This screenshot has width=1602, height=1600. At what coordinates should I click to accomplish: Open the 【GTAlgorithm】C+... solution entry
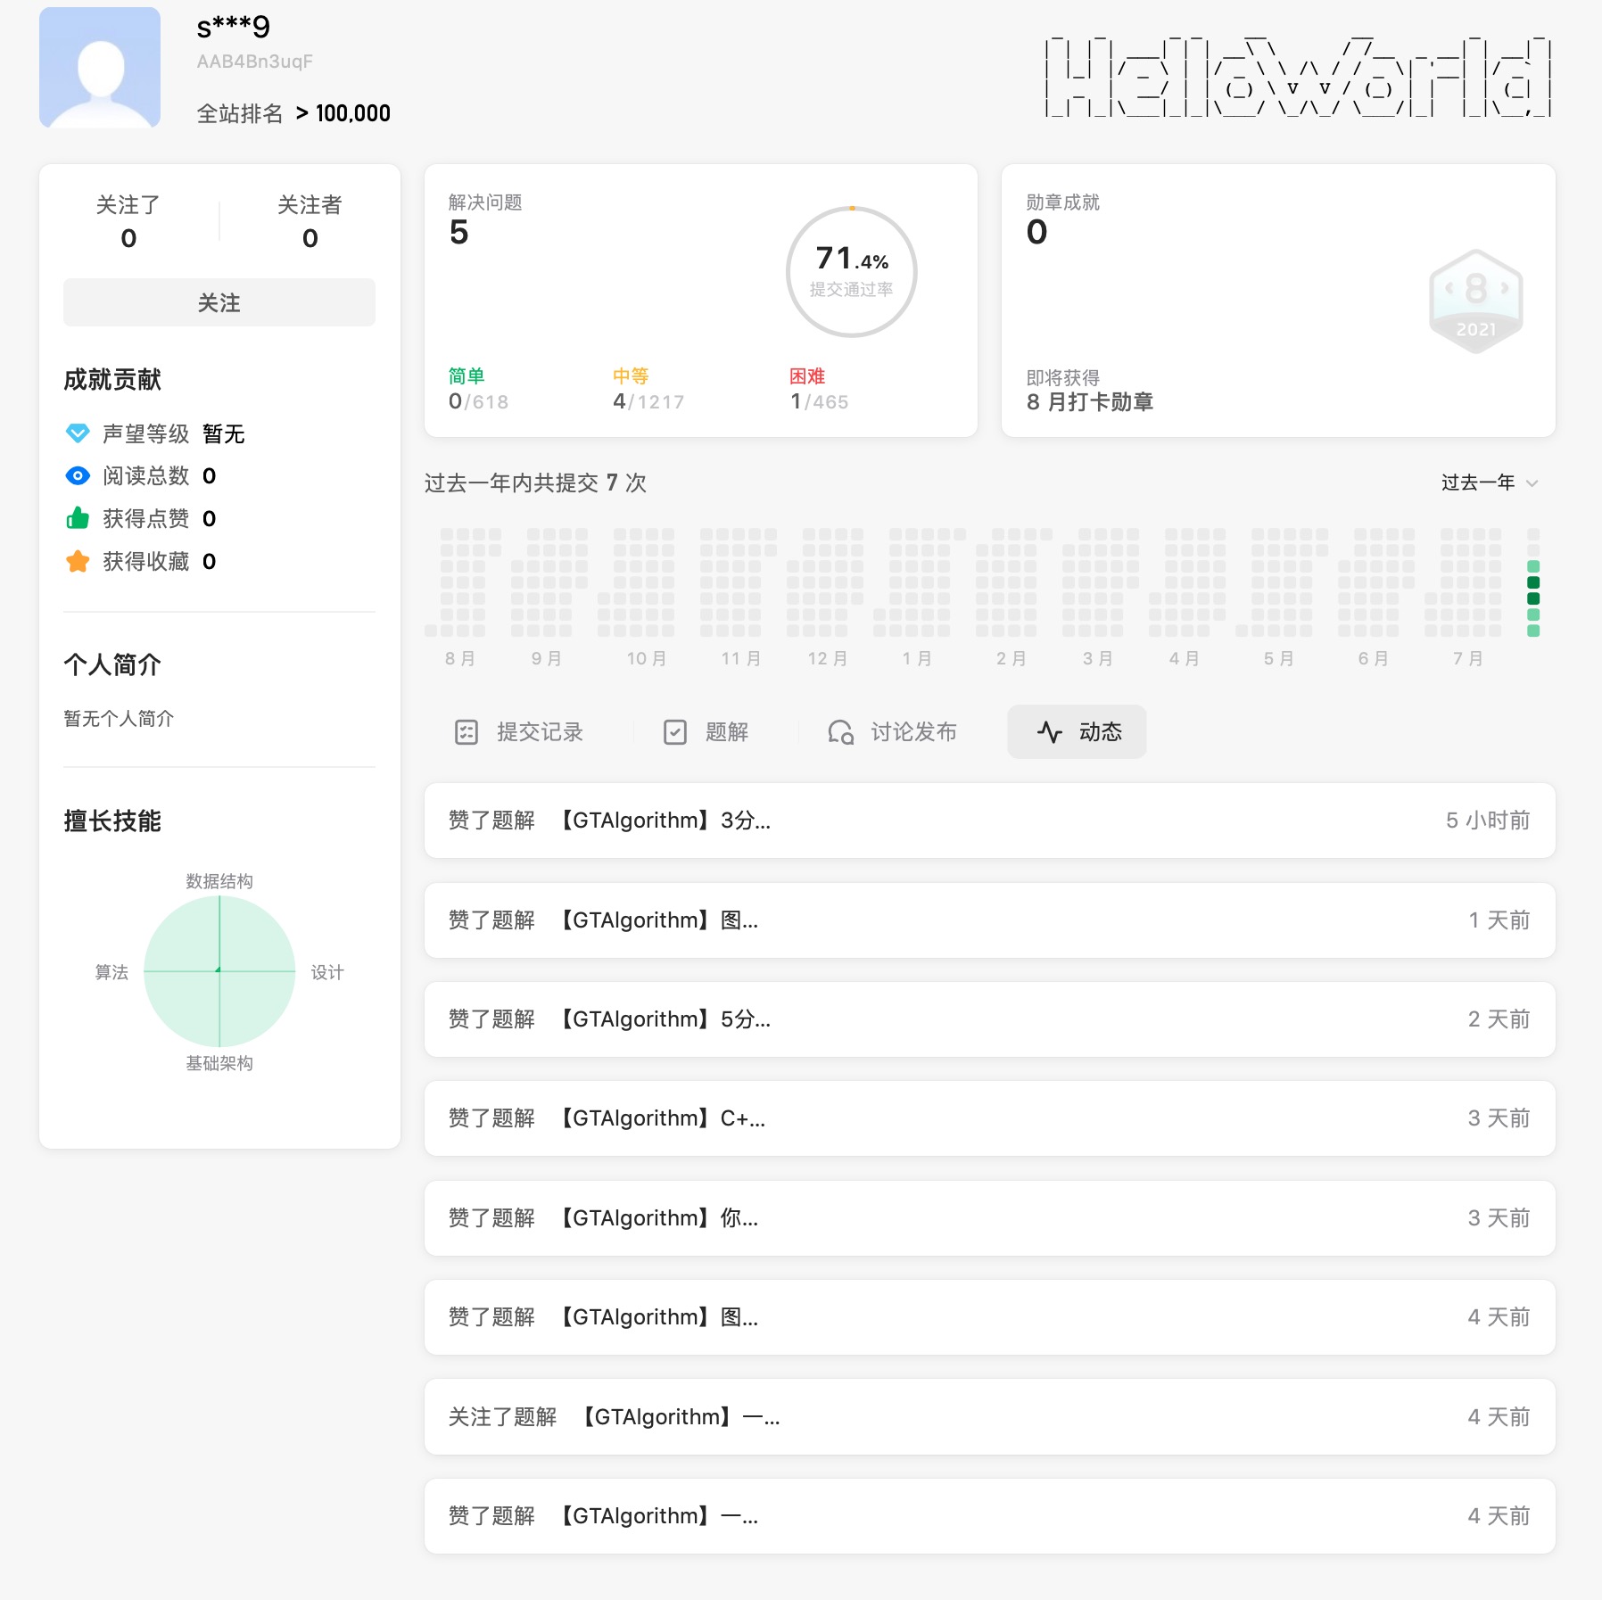(989, 1118)
